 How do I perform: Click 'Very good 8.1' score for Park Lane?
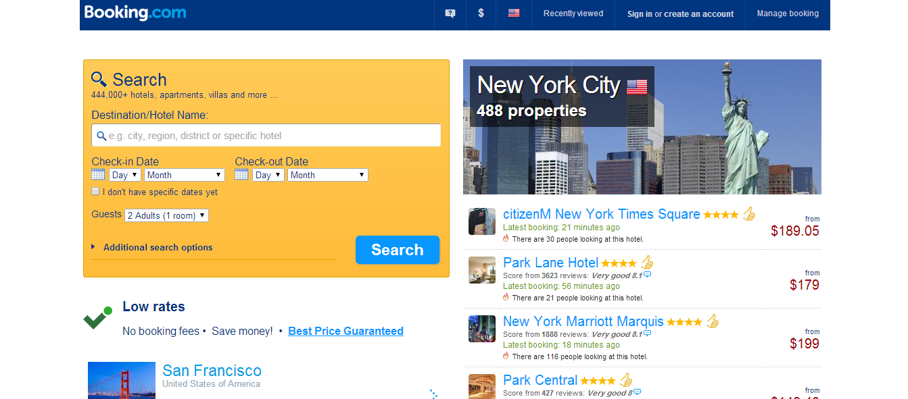(617, 275)
